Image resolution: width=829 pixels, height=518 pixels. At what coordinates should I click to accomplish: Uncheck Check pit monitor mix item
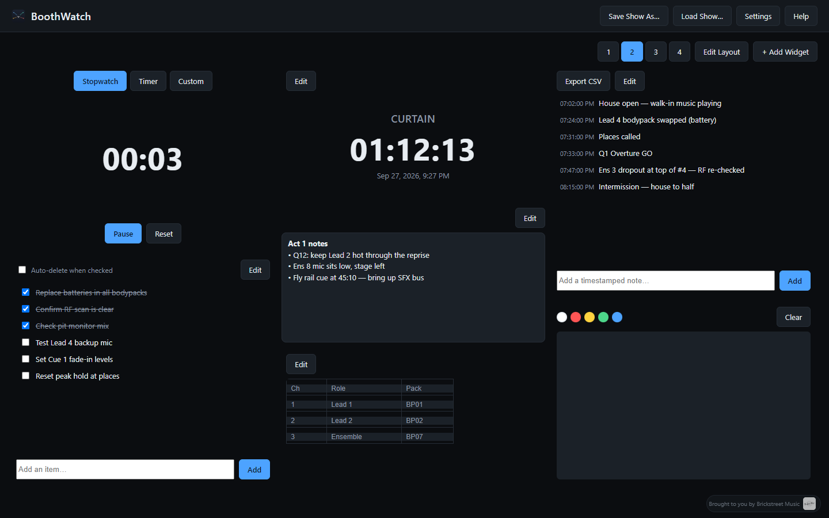pyautogui.click(x=25, y=325)
